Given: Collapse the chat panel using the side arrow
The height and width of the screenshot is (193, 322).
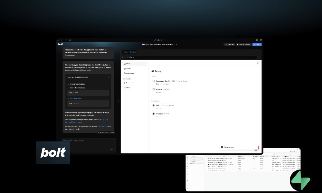Looking at the screenshot, I should coord(118,101).
